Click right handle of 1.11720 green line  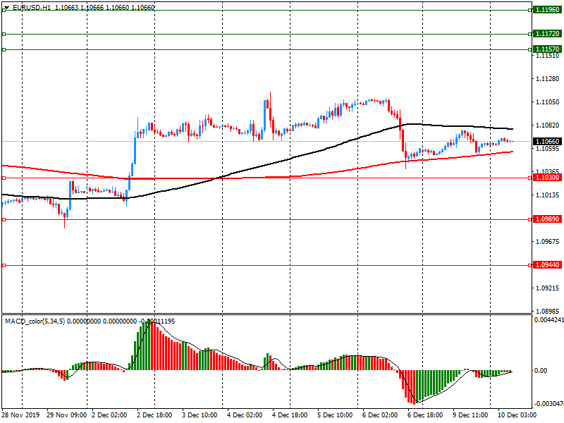pyautogui.click(x=530, y=34)
